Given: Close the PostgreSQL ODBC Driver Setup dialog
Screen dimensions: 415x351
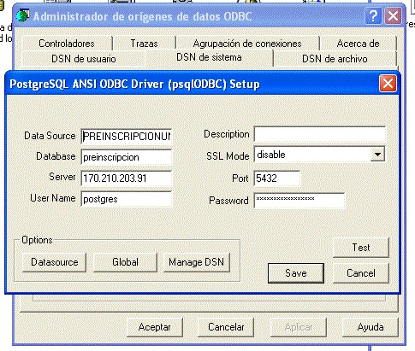Looking at the screenshot, I should click(x=388, y=84).
